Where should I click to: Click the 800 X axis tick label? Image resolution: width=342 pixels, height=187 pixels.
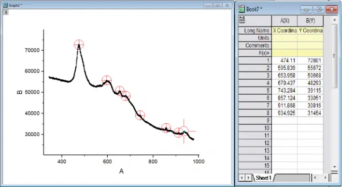153,162
